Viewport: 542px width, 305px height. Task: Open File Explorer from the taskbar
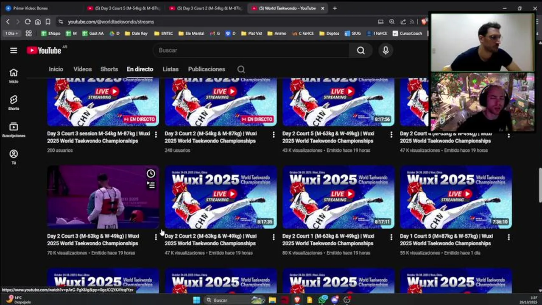point(272,300)
